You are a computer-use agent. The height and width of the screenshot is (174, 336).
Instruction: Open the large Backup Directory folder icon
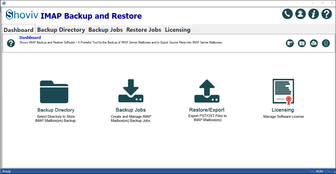point(54,92)
